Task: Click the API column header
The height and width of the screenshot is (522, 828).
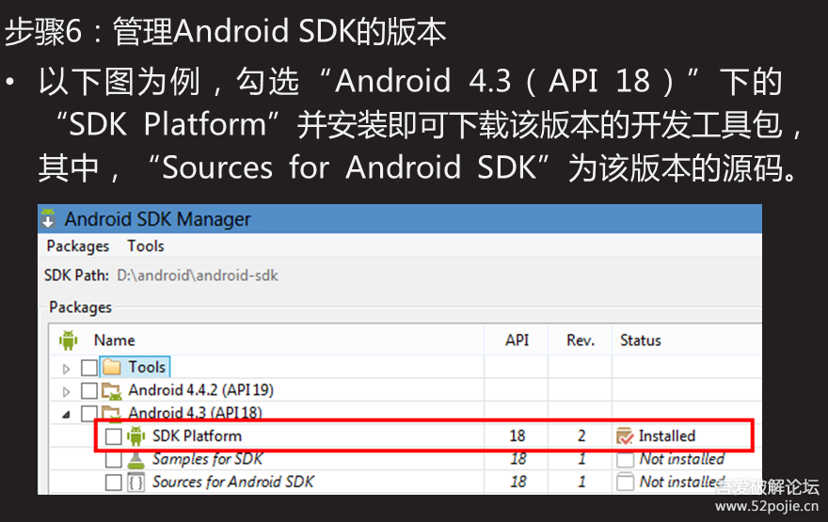Action: click(517, 340)
